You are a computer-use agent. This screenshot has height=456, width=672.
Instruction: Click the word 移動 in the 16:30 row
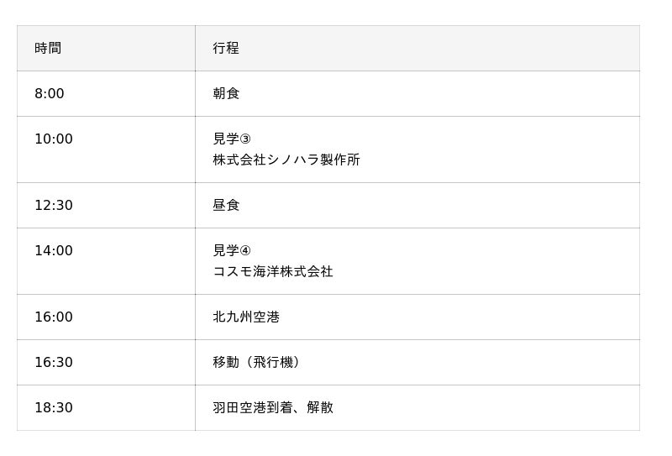point(226,363)
